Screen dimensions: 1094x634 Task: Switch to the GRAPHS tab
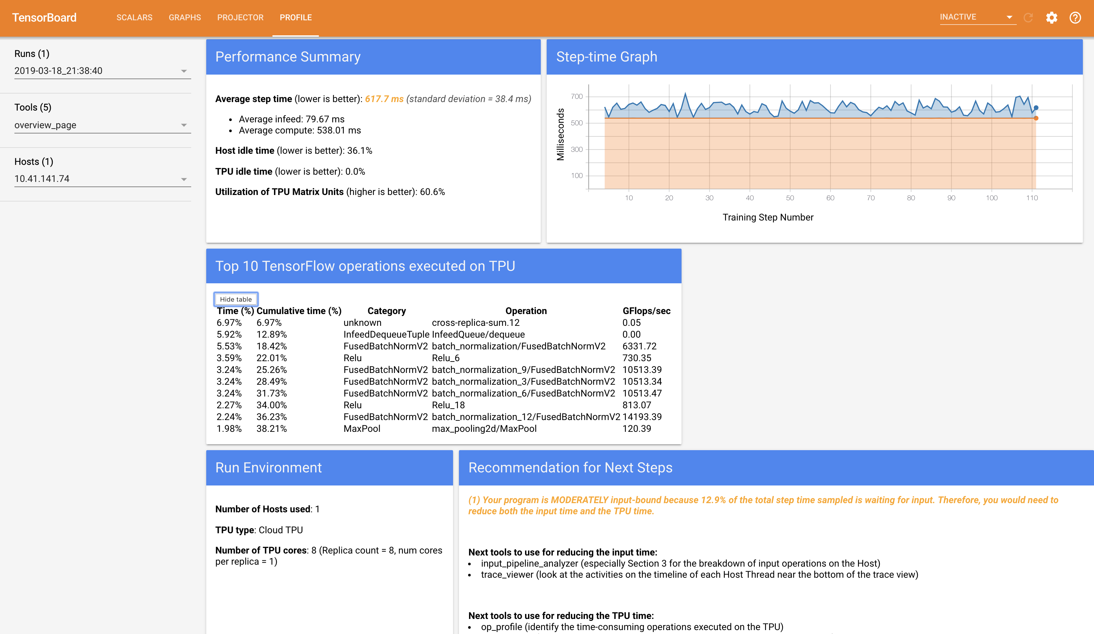185,17
